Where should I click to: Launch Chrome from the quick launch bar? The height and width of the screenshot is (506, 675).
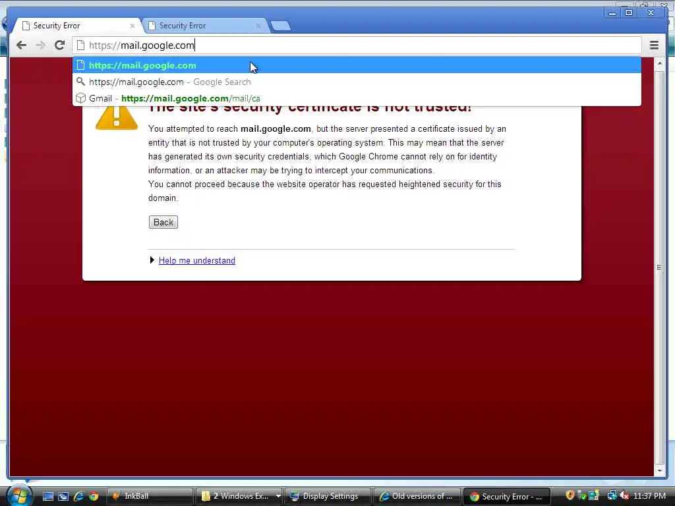point(94,496)
